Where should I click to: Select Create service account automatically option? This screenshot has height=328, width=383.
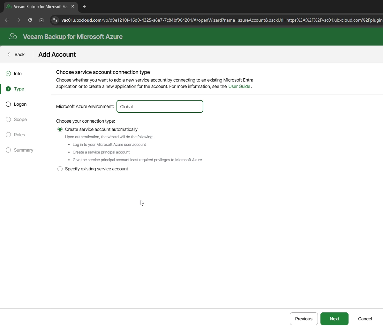60,129
